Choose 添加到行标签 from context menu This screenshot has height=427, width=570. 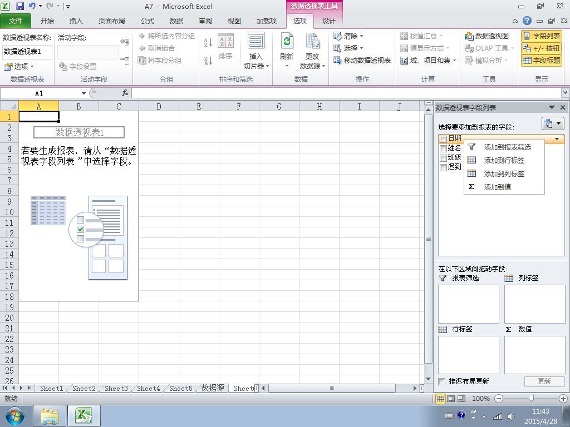pyautogui.click(x=504, y=160)
